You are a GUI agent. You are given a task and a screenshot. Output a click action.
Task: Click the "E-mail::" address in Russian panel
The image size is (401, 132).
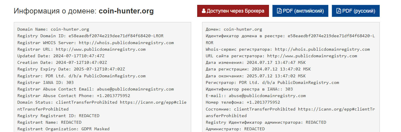[267, 96]
